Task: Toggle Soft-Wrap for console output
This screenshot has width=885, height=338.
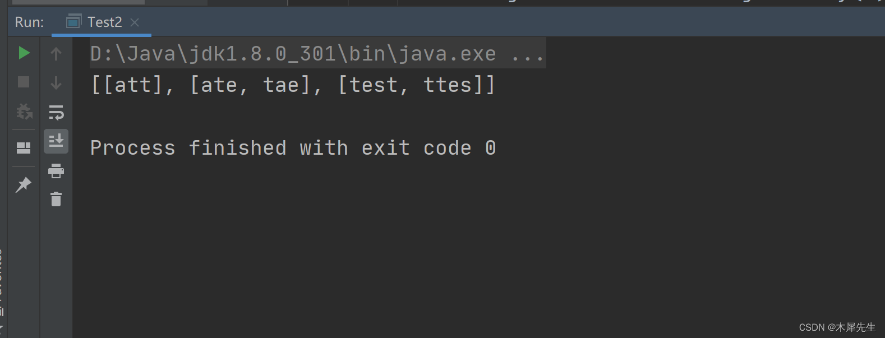Action: [x=56, y=113]
